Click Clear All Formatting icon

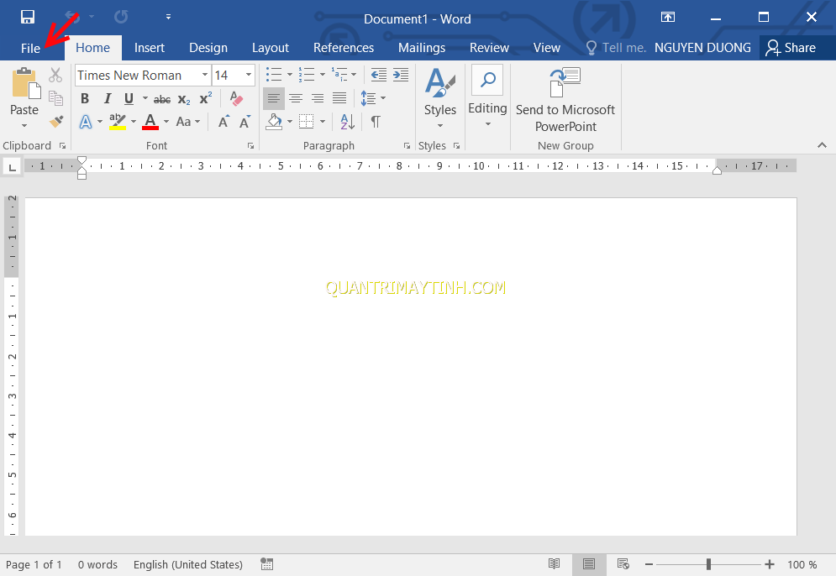tap(235, 98)
